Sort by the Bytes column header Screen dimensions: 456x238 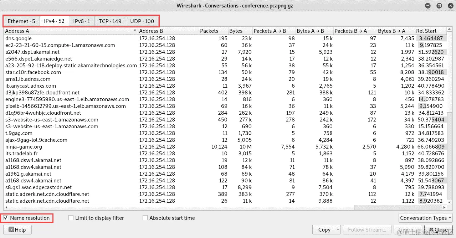tap(240, 31)
